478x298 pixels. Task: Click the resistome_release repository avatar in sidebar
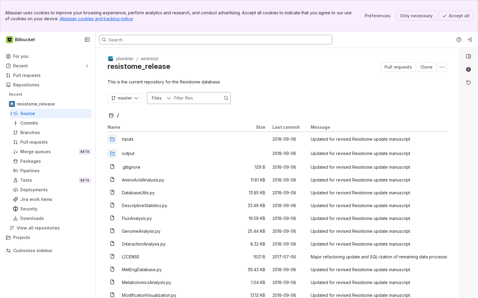tap(12, 104)
